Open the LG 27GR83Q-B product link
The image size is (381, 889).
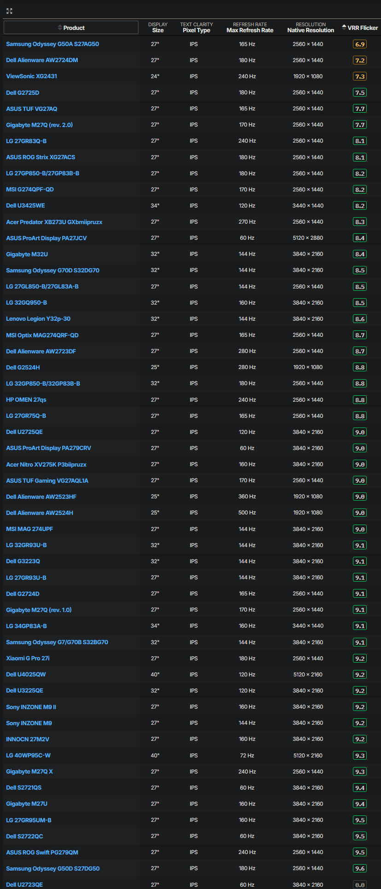click(26, 141)
